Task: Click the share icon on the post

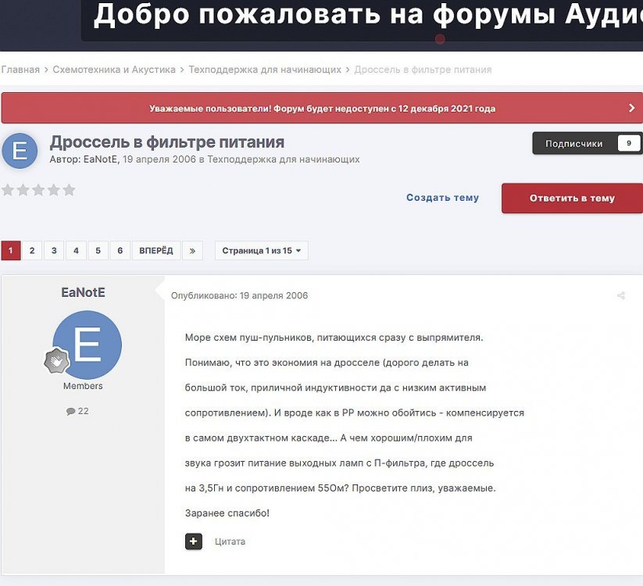Action: (621, 296)
